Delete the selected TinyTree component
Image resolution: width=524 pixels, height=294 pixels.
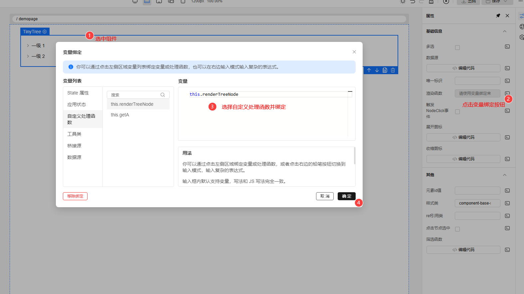tap(393, 70)
